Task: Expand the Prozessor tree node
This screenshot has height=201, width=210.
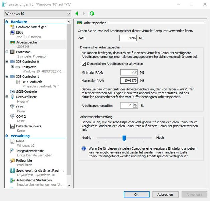Action: [x=7, y=52]
